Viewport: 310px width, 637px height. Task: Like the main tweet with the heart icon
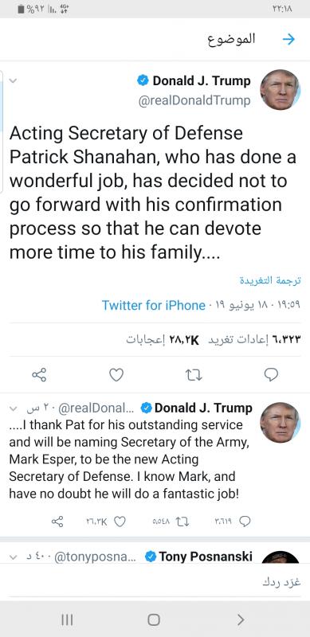116,374
